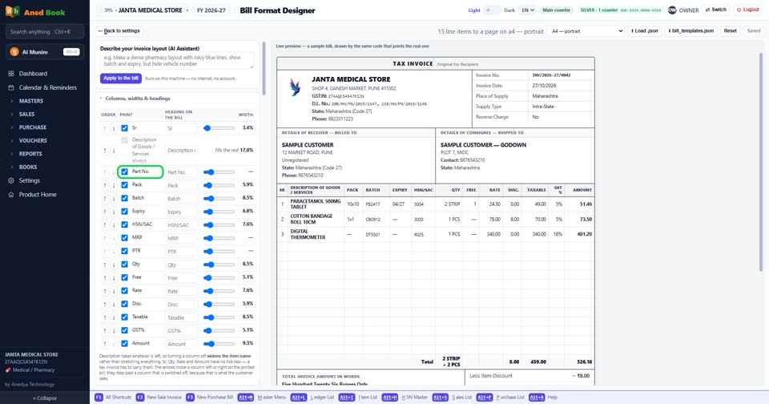Download bill_templates.json
This screenshot has width=769, height=404.
coord(691,31)
